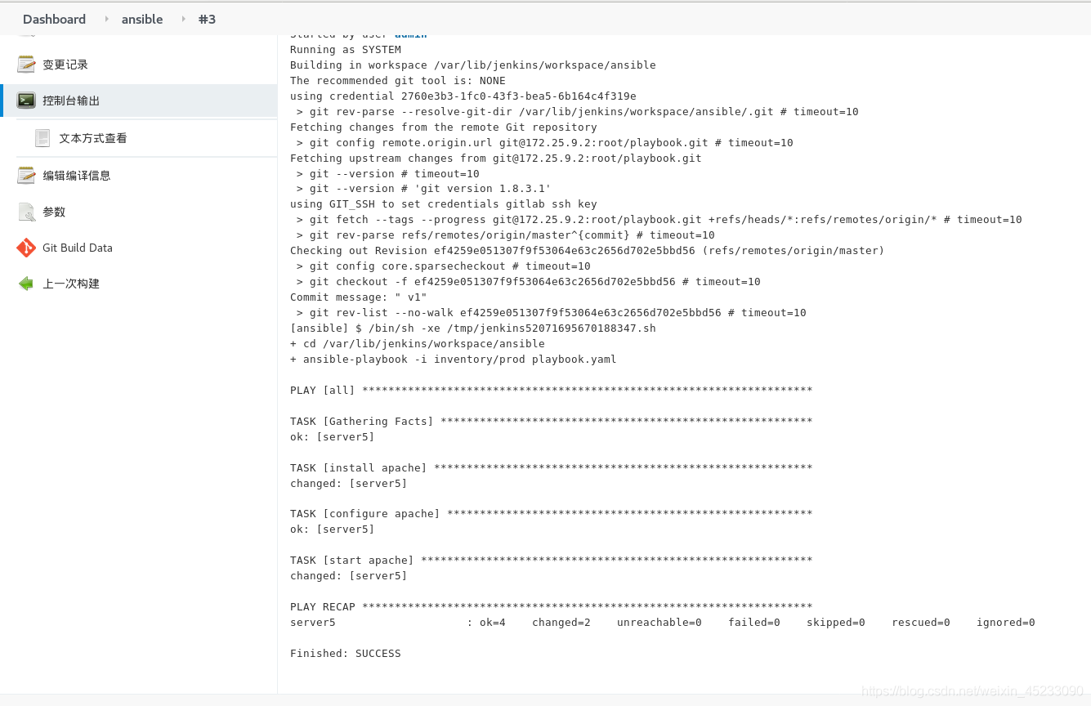This screenshot has width=1091, height=706.
Task: Click the 编辑编译信息 notepad icon
Action: click(26, 175)
